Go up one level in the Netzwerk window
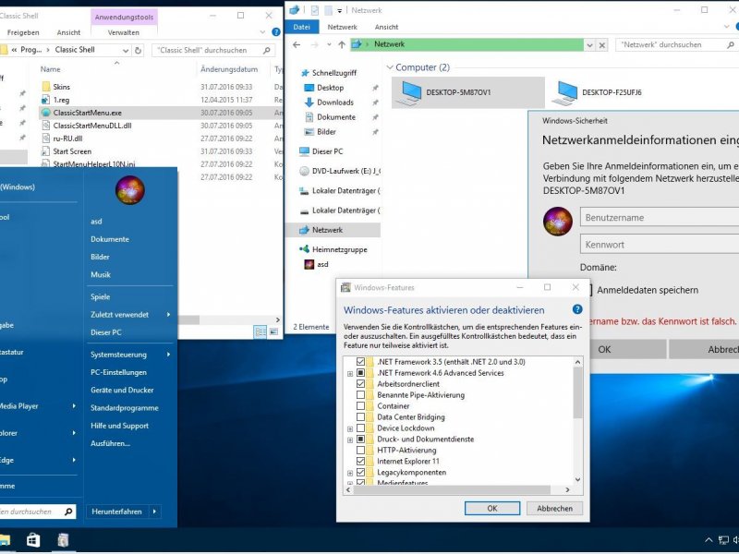The image size is (739, 554). (342, 44)
